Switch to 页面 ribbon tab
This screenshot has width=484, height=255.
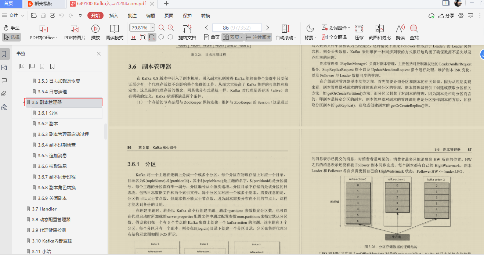click(169, 15)
